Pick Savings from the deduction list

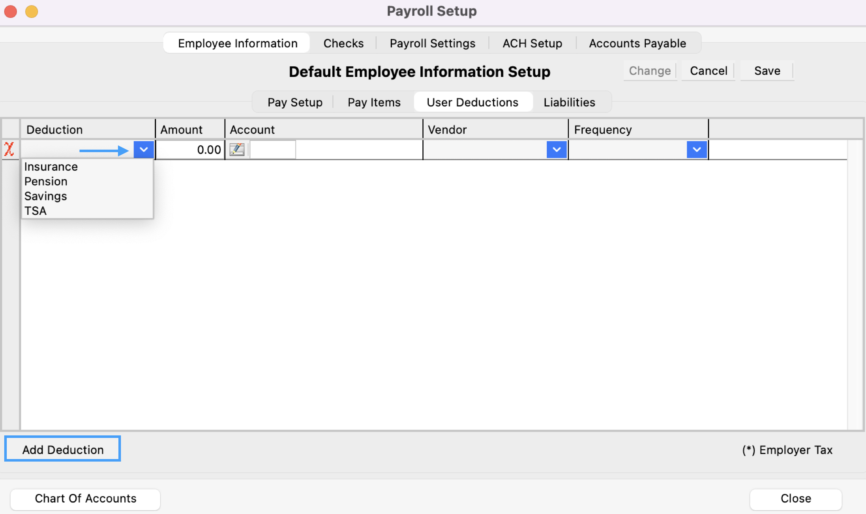(46, 196)
